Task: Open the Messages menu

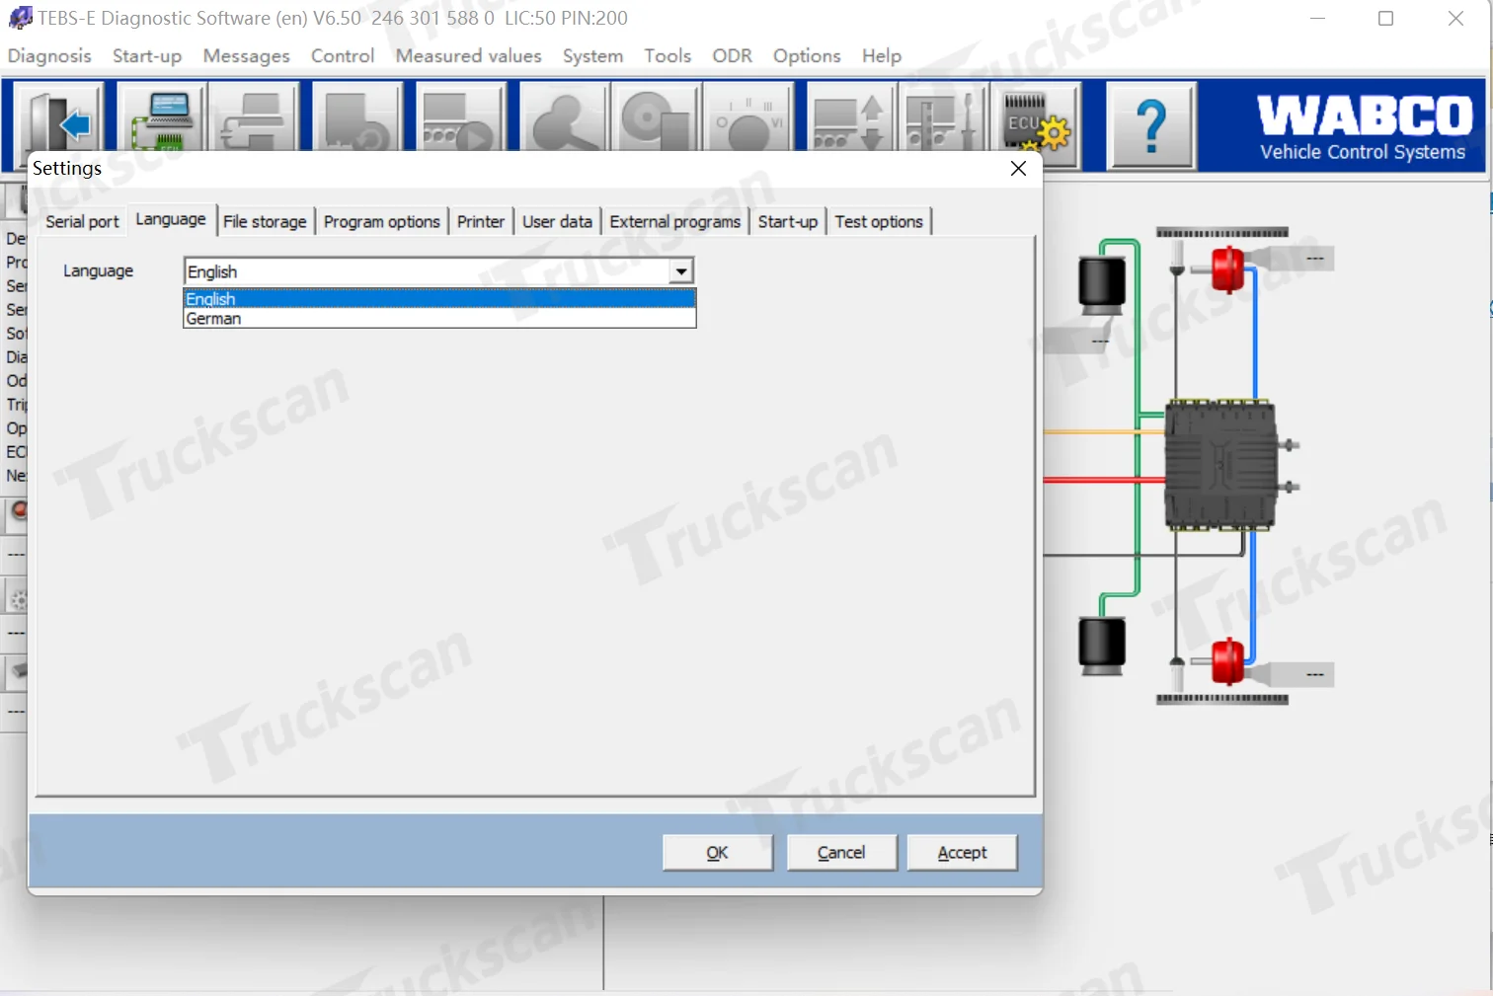Action: tap(247, 56)
